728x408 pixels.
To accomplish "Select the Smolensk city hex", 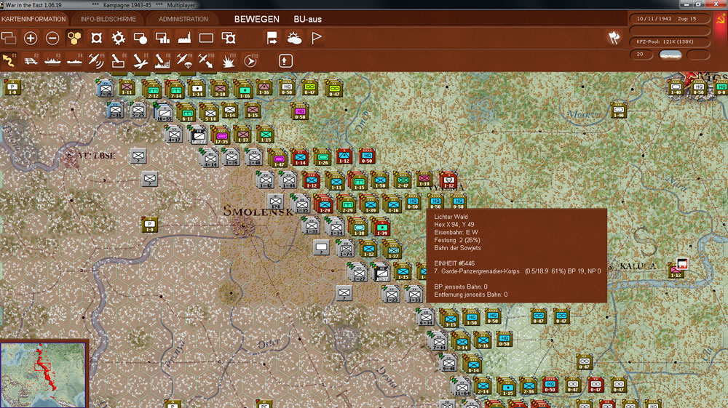I will pyautogui.click(x=243, y=225).
